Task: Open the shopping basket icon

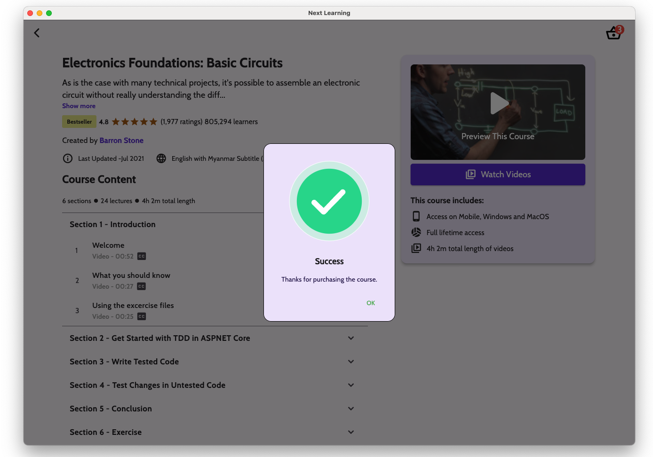Action: coord(613,33)
